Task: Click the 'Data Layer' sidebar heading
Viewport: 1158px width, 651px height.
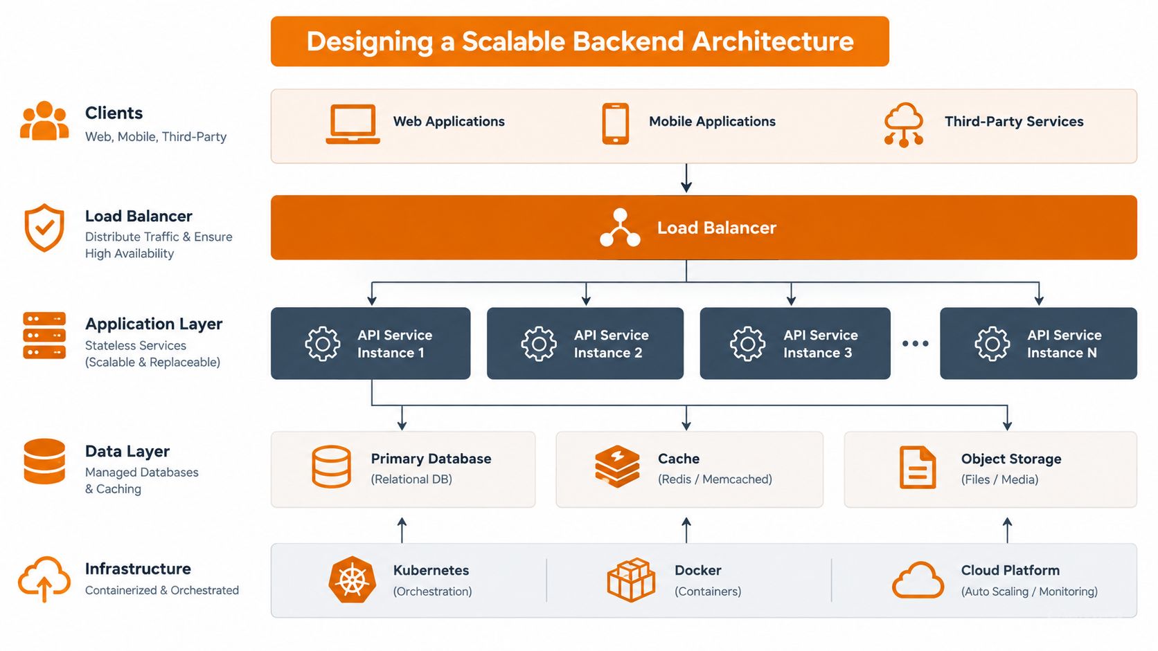Action: tap(127, 452)
